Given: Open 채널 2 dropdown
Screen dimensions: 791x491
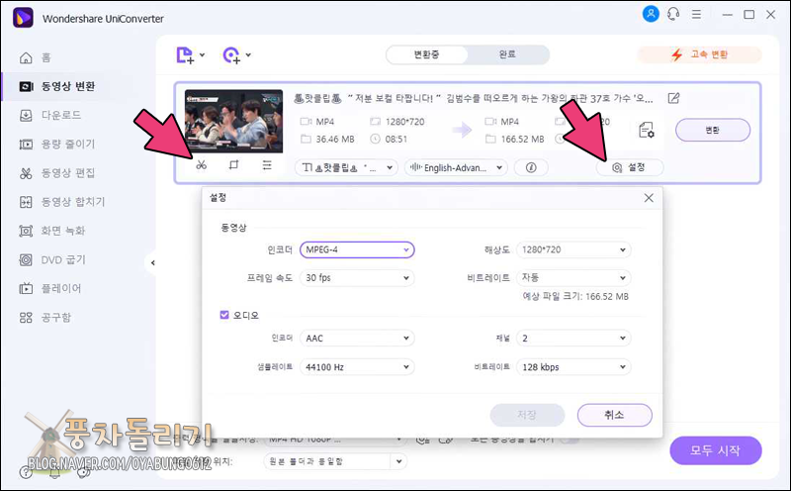Looking at the screenshot, I should 573,338.
